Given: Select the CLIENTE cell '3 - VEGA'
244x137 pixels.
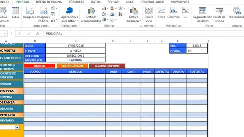Looking at the screenshot, I should (x=75, y=51).
